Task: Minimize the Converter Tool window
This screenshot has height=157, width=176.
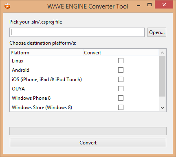Action: pyautogui.click(x=139, y=6)
